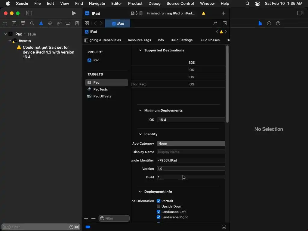
Task: Toggle the navigator sidebar icon
Action: (29, 13)
